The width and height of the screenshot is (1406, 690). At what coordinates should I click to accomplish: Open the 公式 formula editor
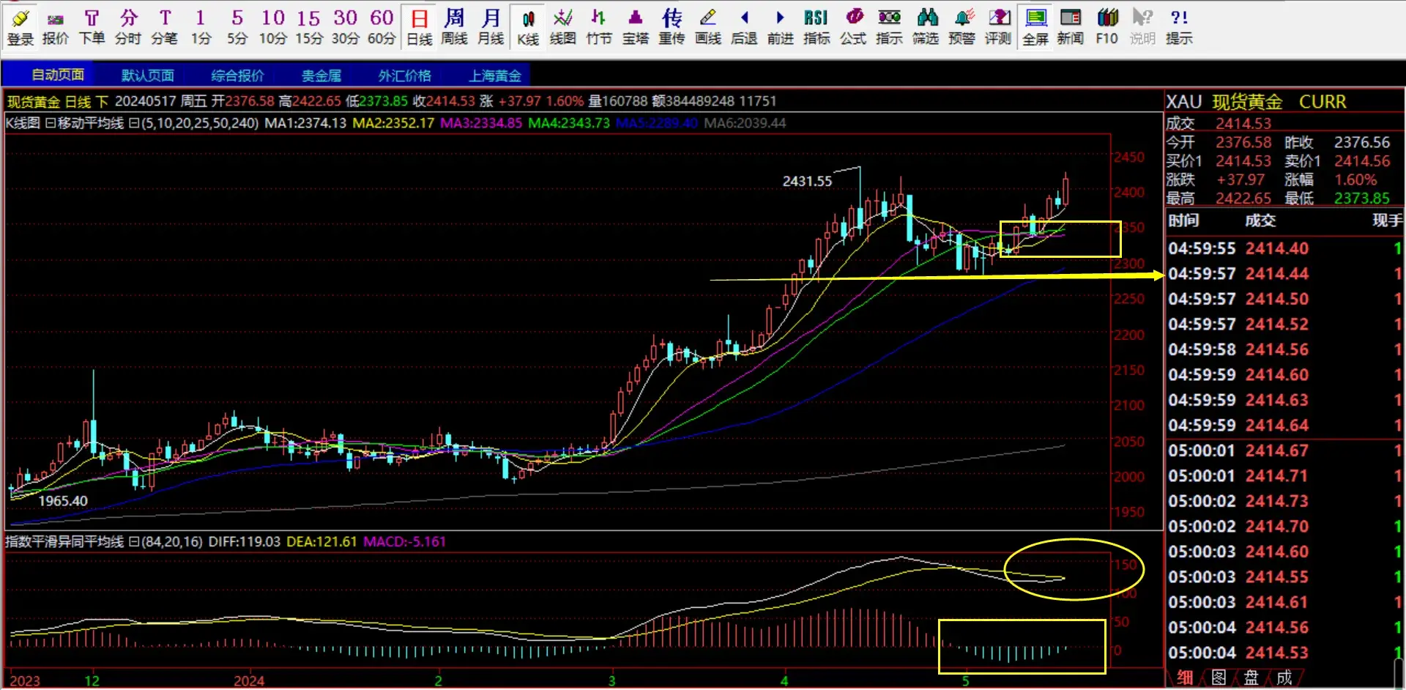click(x=853, y=26)
